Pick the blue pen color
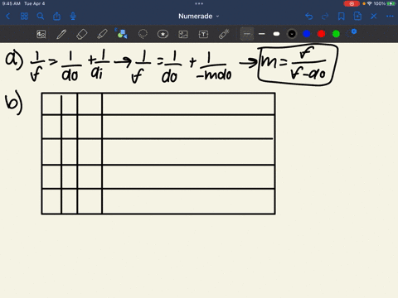The image size is (398, 298). pos(307,34)
